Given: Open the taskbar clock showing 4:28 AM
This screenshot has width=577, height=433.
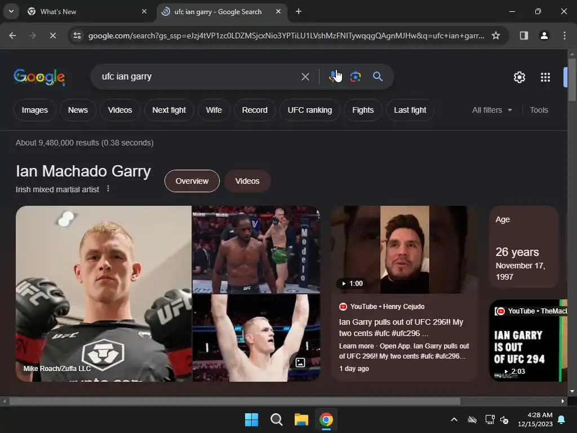Looking at the screenshot, I should pyautogui.click(x=535, y=419).
